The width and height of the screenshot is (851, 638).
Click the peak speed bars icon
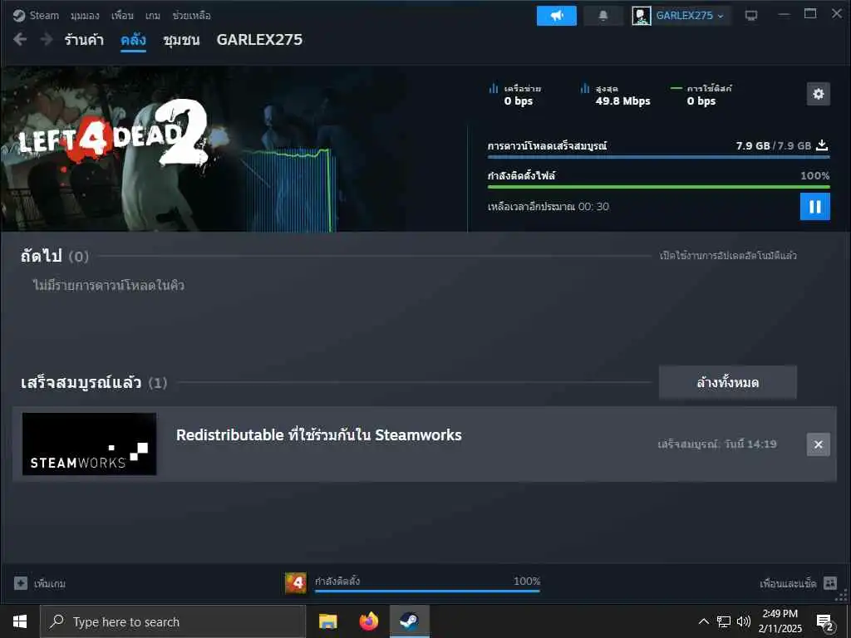click(x=584, y=88)
